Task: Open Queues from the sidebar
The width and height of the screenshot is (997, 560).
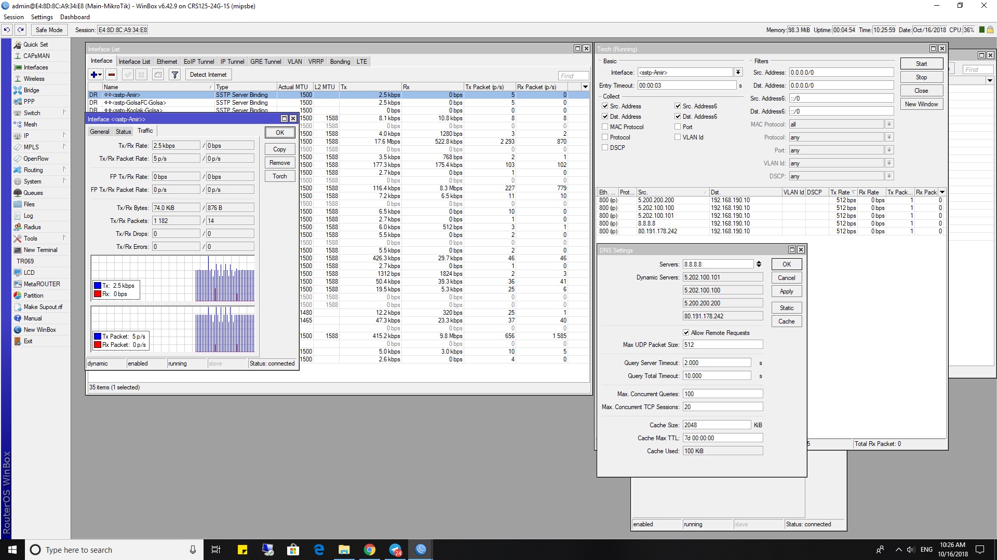Action: pyautogui.click(x=33, y=193)
